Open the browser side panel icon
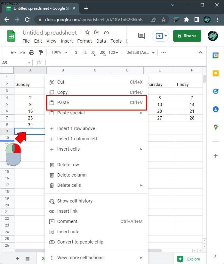The width and height of the screenshot is (224, 264). pyautogui.click(x=196, y=20)
